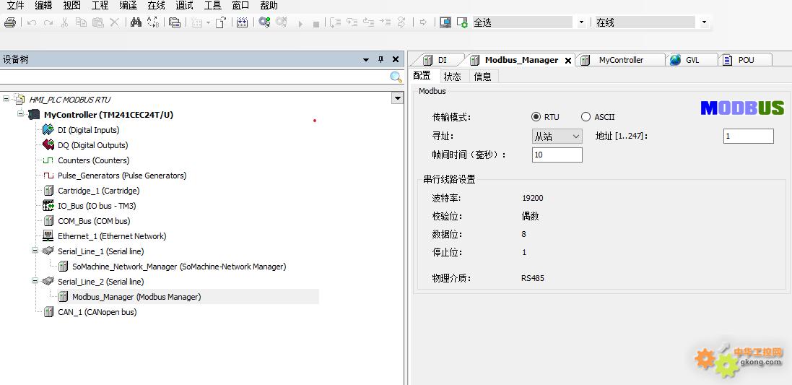Image resolution: width=792 pixels, height=385 pixels.
Task: Click the Delete X icon in toolbar
Action: [x=115, y=22]
